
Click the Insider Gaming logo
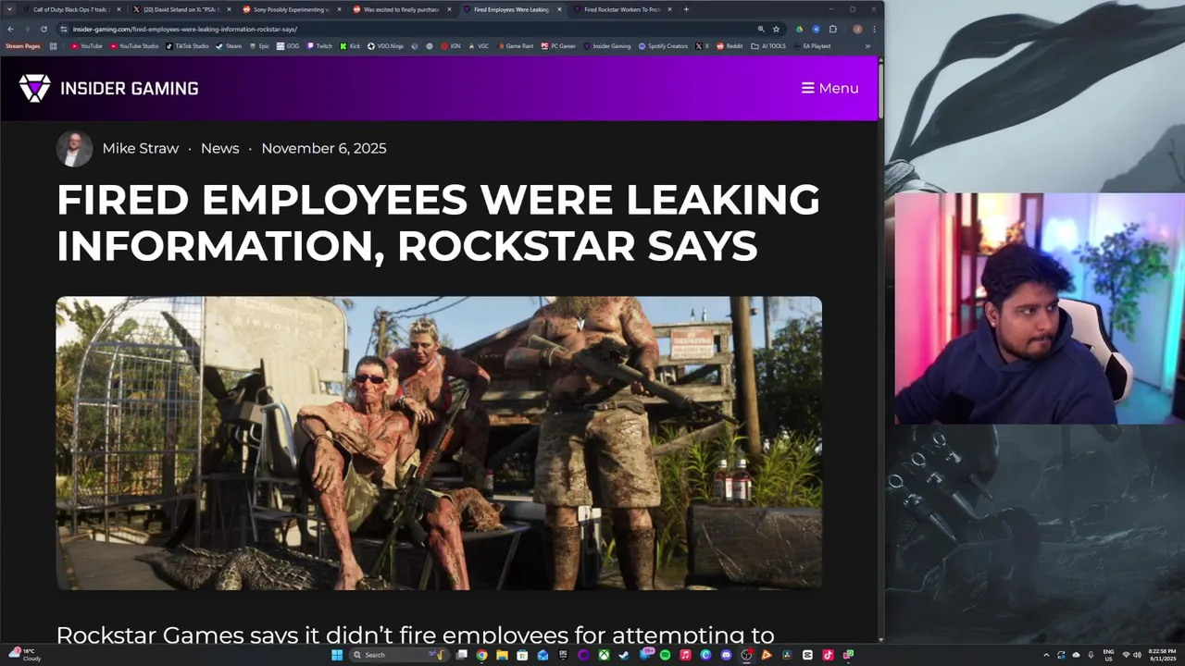(108, 88)
